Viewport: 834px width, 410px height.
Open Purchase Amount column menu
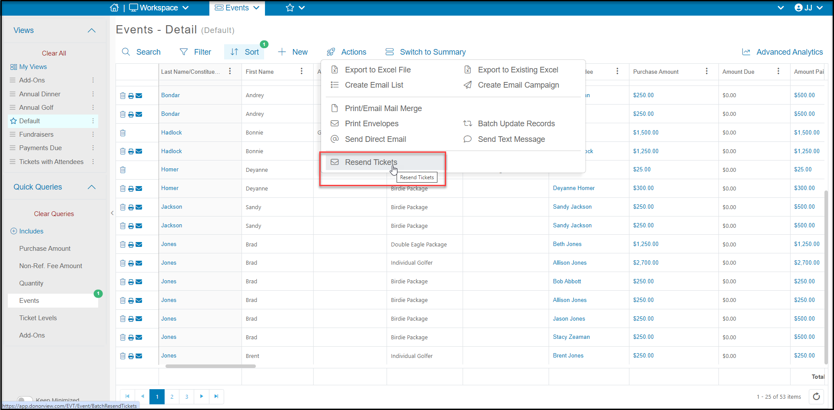coord(707,71)
